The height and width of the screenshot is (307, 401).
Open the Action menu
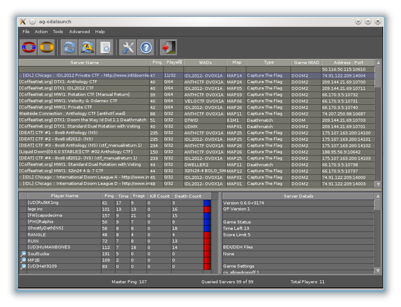[41, 32]
